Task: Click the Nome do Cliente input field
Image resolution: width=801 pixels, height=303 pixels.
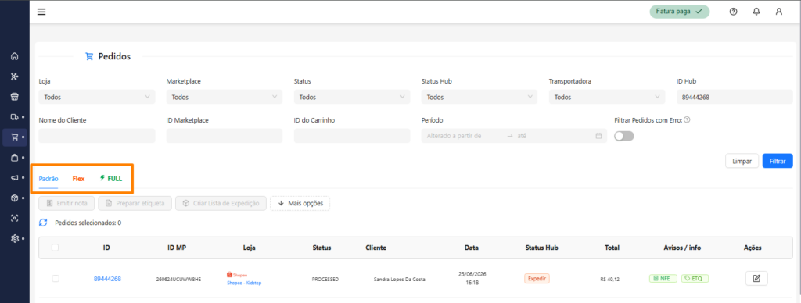Action: 97,136
